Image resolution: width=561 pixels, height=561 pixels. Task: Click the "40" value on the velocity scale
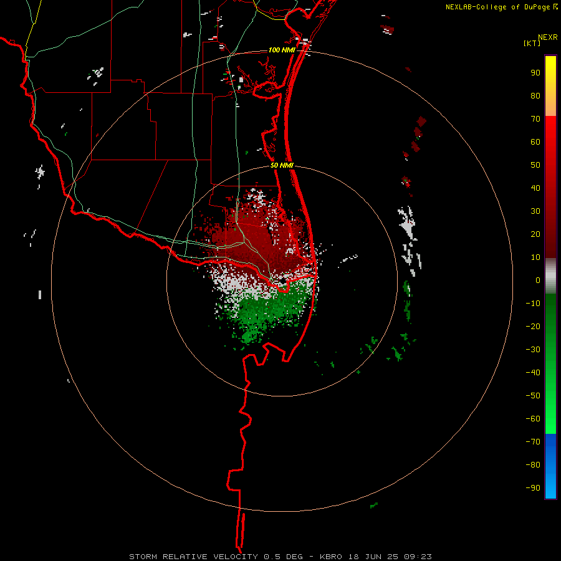535,188
